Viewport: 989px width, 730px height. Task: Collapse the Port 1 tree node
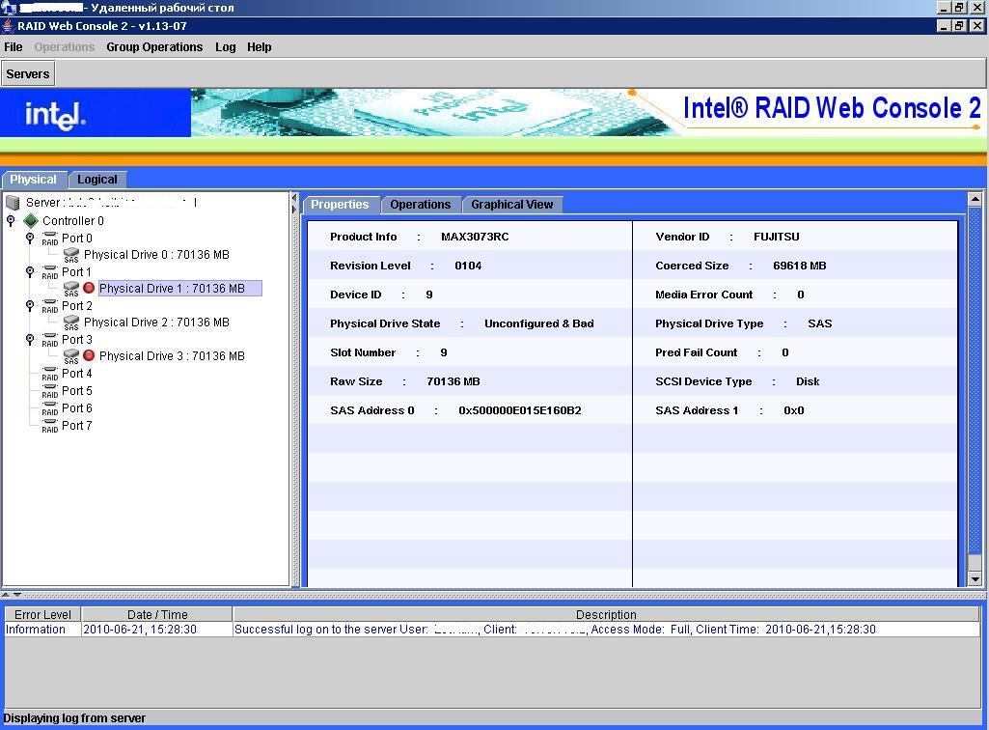click(x=30, y=272)
